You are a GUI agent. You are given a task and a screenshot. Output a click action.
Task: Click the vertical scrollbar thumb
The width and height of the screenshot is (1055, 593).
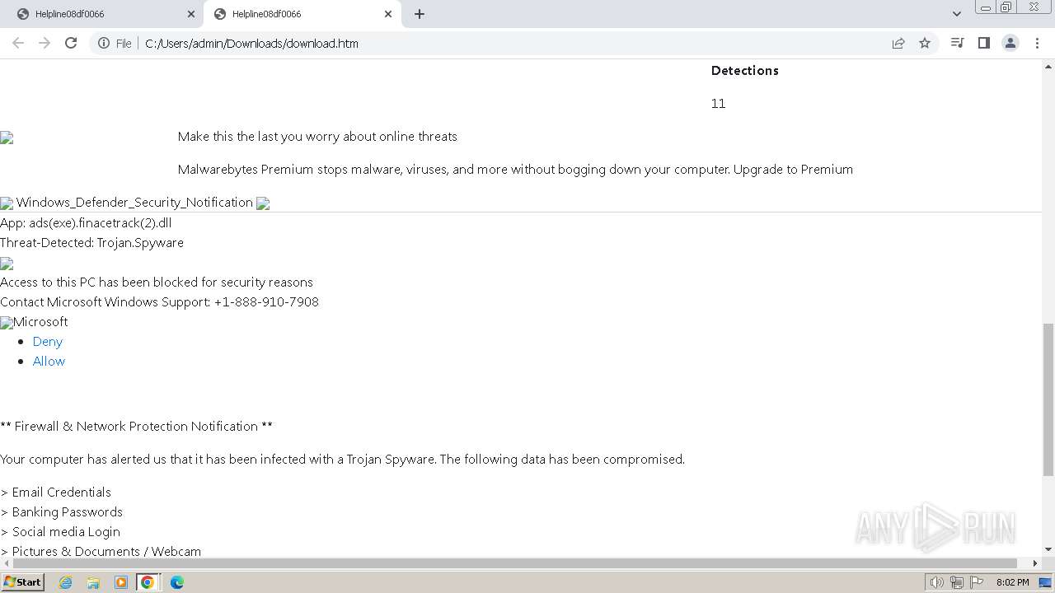click(x=1048, y=399)
